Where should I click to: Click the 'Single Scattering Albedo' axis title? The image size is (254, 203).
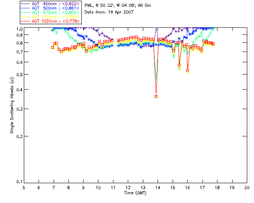[12, 105]
